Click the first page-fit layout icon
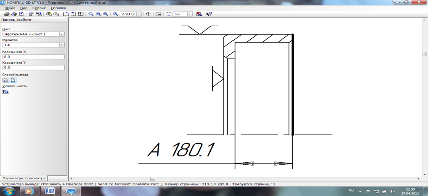Screen dimensions: 428x196 [66, 14]
